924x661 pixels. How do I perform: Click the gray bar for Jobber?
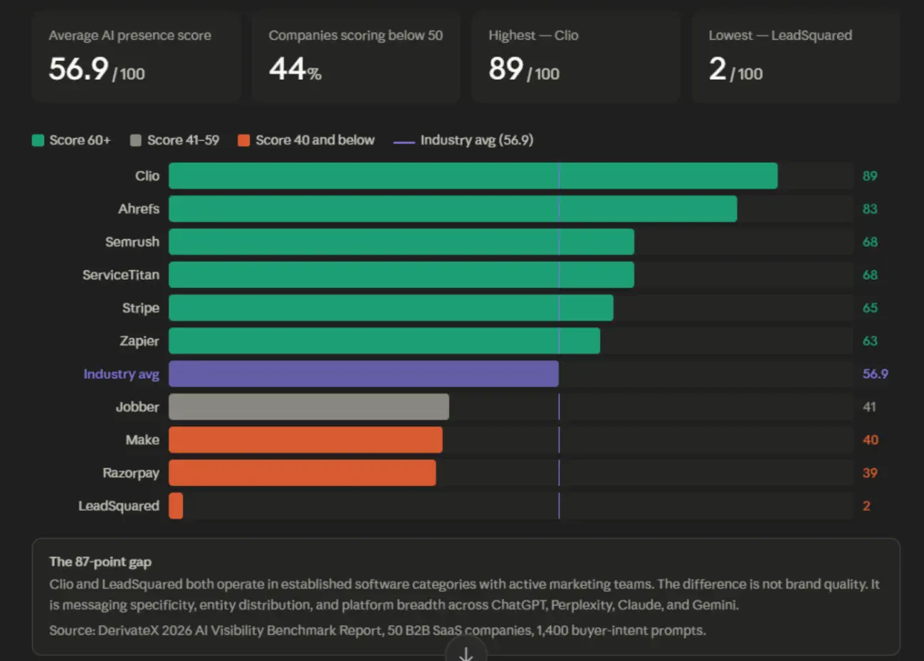click(x=309, y=407)
